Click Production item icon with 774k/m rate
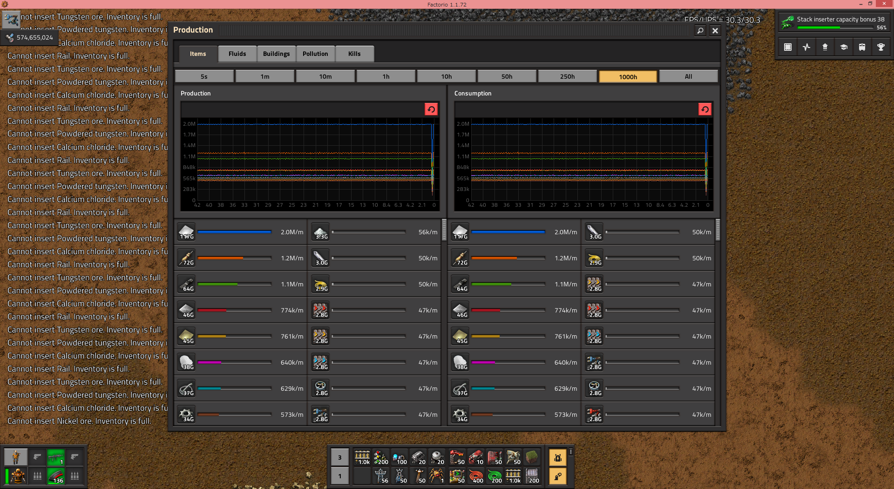The image size is (894, 489). pos(186,310)
